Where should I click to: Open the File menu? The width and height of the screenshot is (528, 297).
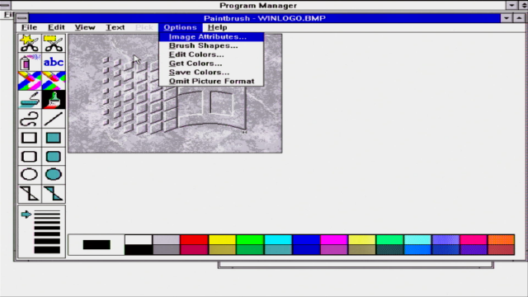pyautogui.click(x=30, y=27)
